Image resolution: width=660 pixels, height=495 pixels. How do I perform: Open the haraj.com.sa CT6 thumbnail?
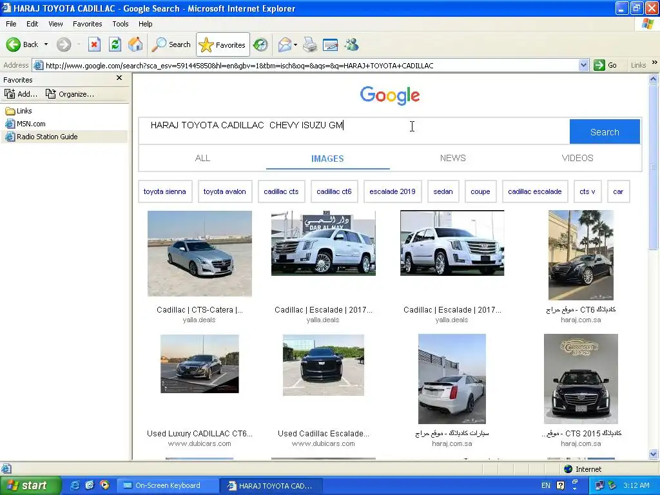[x=581, y=255]
